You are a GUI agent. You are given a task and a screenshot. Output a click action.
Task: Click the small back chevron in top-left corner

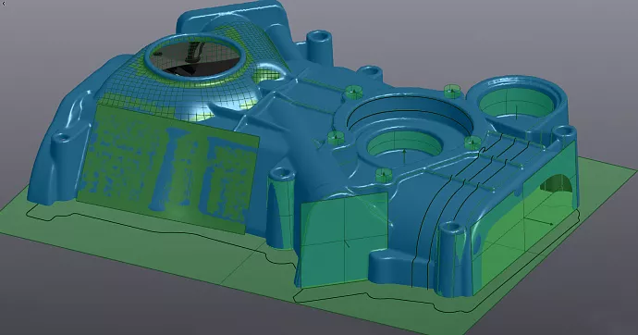click(4, 4)
